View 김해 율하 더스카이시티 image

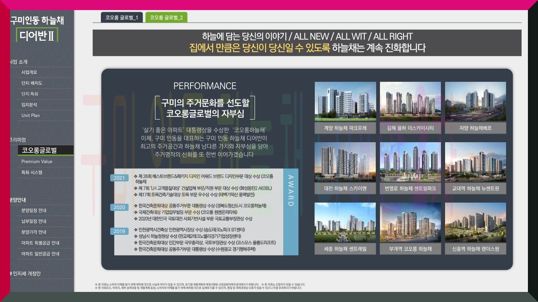point(410,101)
